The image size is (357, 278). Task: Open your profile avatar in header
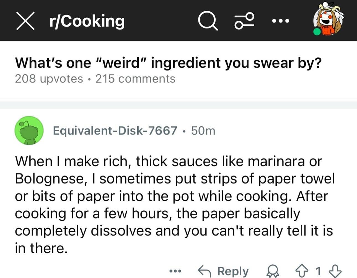329,19
